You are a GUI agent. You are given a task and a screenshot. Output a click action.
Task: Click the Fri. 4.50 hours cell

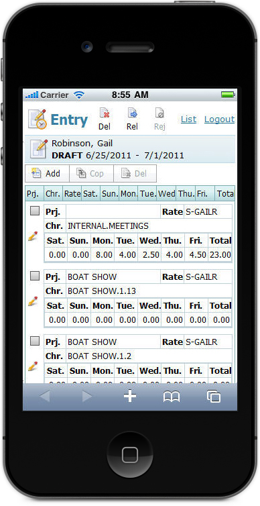(x=196, y=255)
